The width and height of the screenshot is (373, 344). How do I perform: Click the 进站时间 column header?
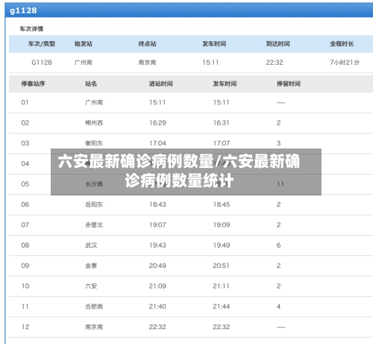tap(160, 84)
